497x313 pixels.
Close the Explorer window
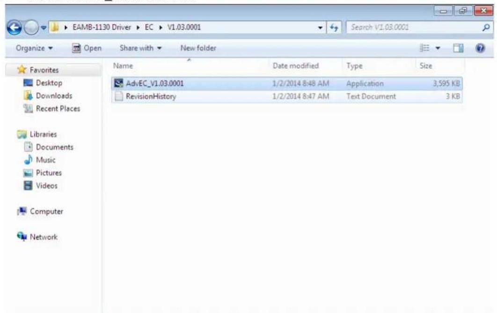pos(483,11)
